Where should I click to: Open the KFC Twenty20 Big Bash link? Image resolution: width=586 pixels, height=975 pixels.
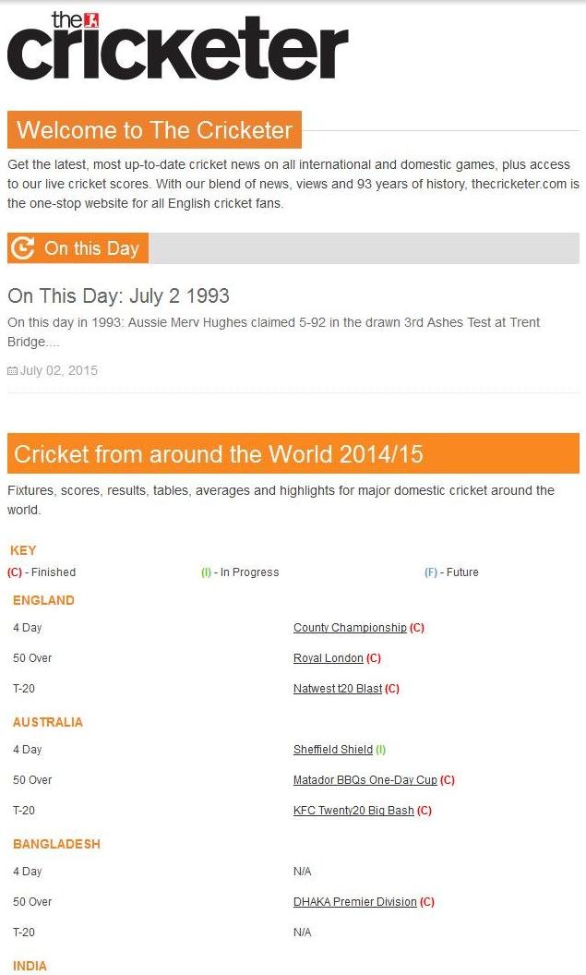(x=353, y=811)
